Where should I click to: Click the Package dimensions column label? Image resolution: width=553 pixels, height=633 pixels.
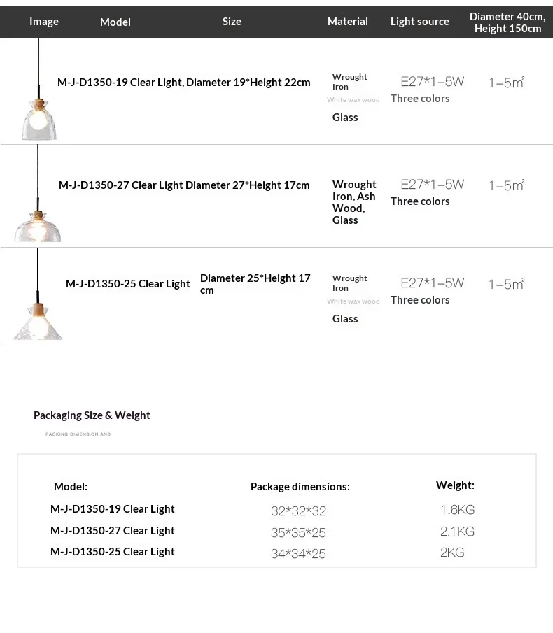[x=300, y=486]
